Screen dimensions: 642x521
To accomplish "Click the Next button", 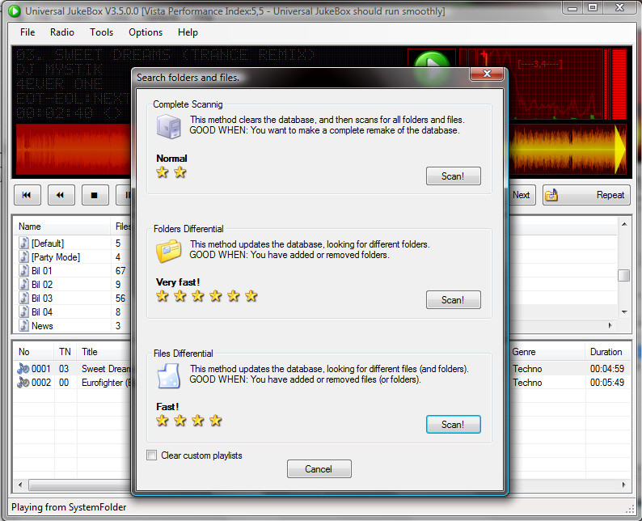I will [522, 195].
